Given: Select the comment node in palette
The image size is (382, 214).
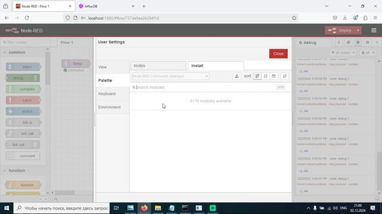Looking at the screenshot, I should pyautogui.click(x=23, y=156).
